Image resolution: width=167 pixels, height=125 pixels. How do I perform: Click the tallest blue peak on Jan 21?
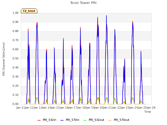pyautogui.click(x=106, y=16)
